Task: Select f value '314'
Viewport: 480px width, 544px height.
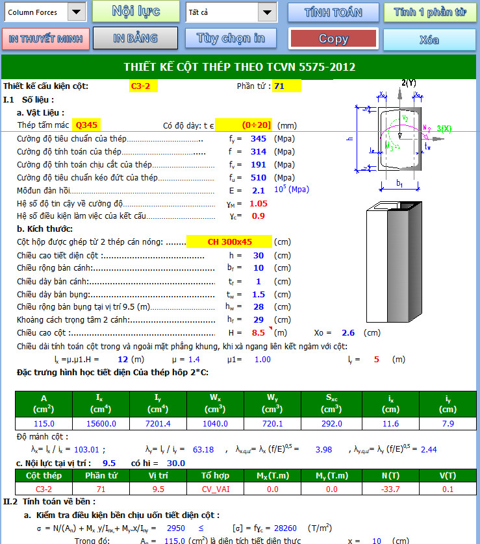Action: click(x=259, y=152)
